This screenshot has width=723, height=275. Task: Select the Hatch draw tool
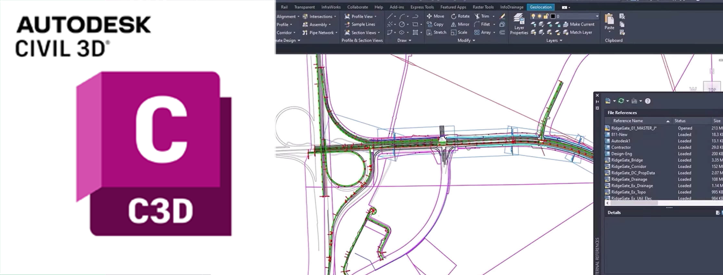(x=415, y=33)
